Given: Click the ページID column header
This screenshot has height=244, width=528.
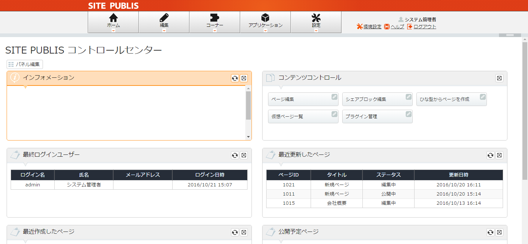Looking at the screenshot, I should [289, 175].
